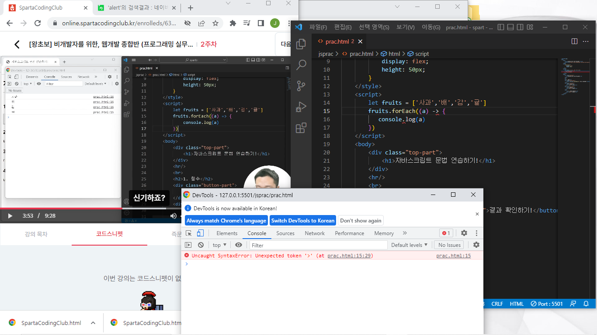Screen dimensions: 597x335
Task: Select the 코드스니펫 tab on the course page
Action: [x=109, y=234]
